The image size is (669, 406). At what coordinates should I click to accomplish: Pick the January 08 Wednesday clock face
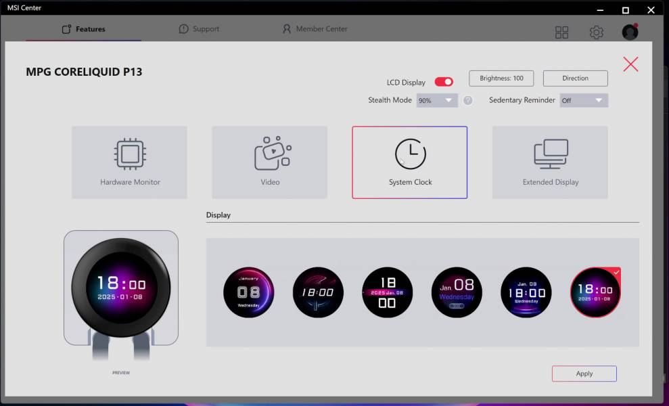pyautogui.click(x=249, y=292)
